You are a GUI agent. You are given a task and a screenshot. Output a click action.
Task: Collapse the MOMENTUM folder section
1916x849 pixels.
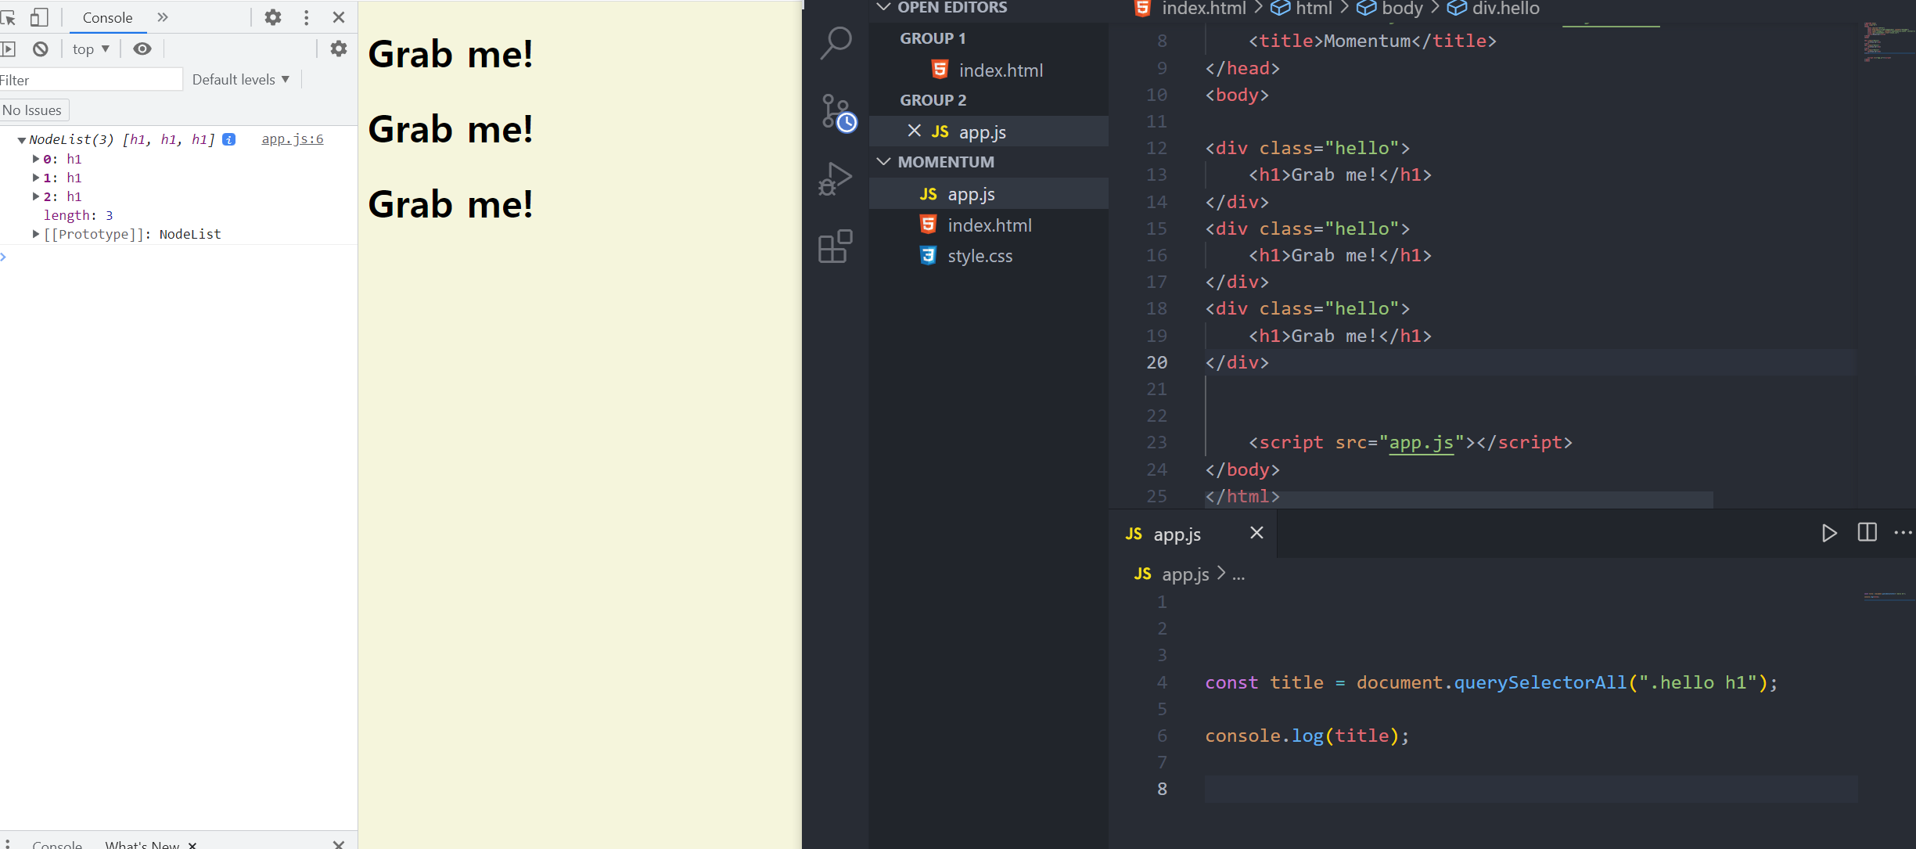[x=884, y=162]
